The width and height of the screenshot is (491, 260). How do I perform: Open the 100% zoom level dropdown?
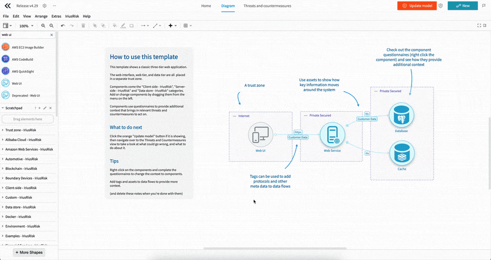tap(27, 26)
